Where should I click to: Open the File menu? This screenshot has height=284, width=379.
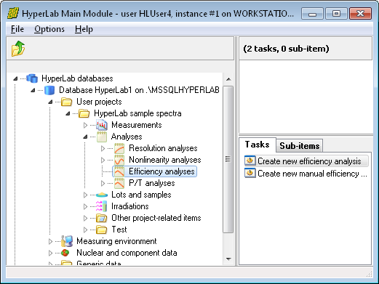pyautogui.click(x=17, y=29)
